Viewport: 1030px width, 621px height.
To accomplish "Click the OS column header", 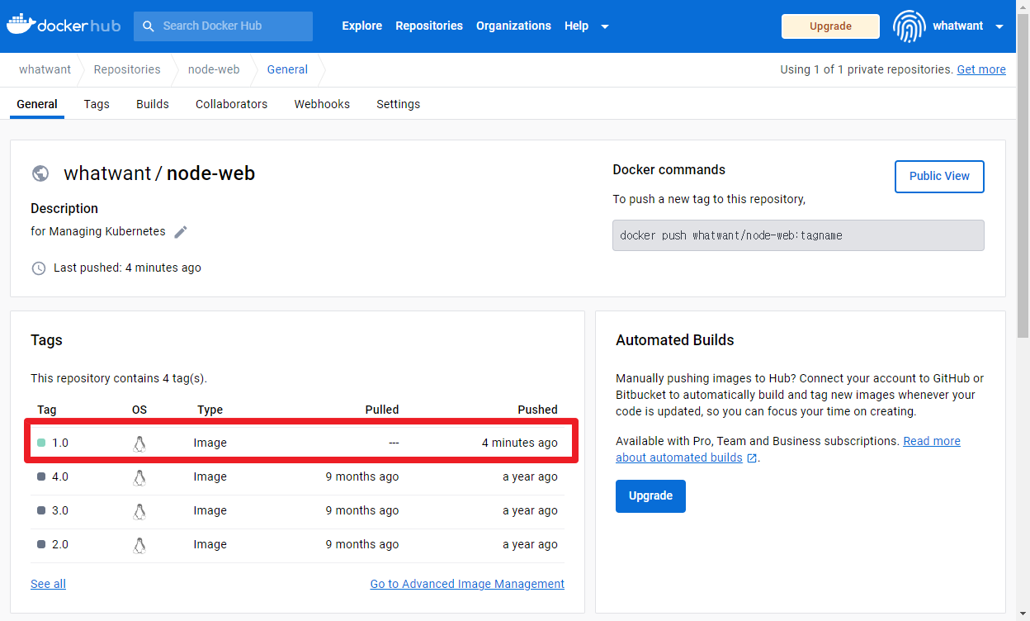I will pyautogui.click(x=139, y=410).
